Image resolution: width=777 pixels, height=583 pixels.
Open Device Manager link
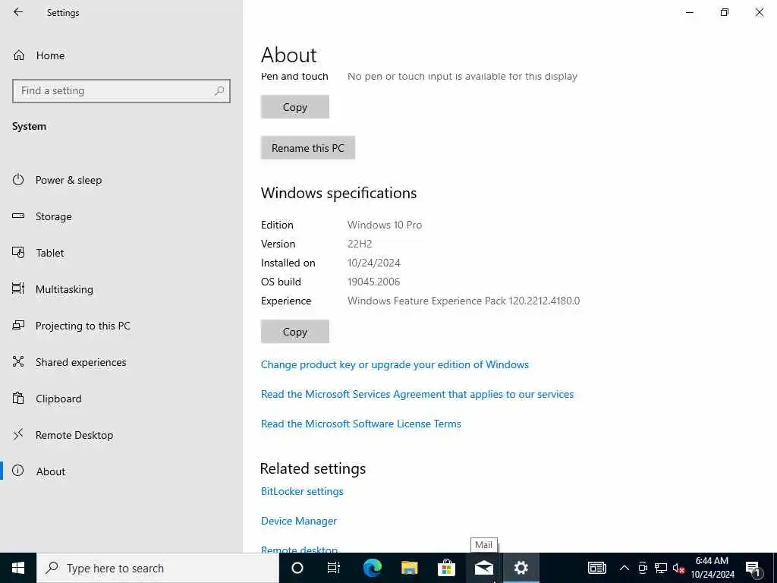299,521
